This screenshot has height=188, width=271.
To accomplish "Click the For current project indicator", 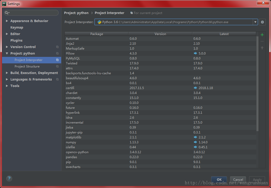I will (146, 13).
